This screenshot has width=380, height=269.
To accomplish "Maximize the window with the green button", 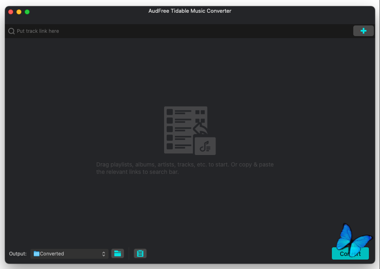I will [27, 12].
